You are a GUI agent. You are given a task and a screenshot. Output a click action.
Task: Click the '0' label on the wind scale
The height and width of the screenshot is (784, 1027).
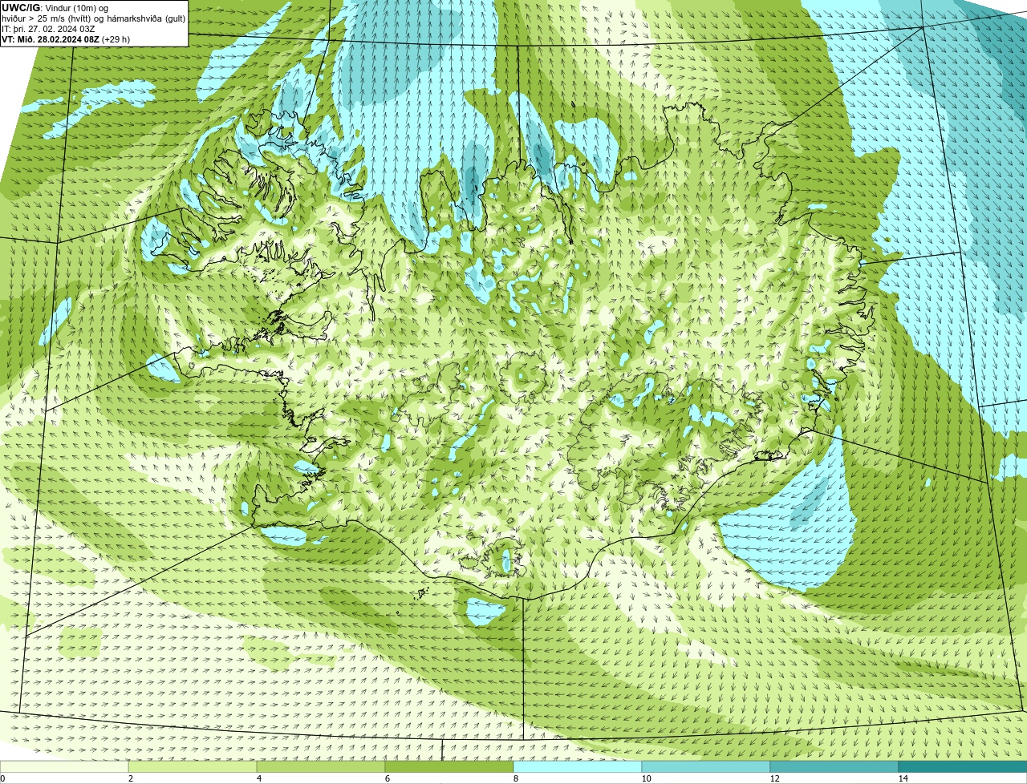(x=2, y=778)
